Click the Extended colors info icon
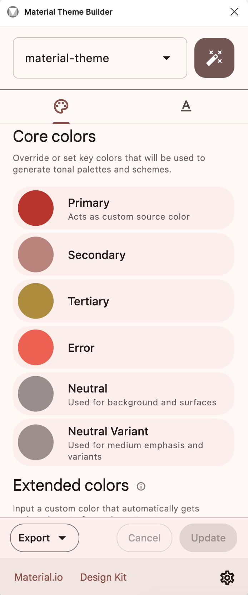Image resolution: width=248 pixels, height=595 pixels. coord(141,486)
